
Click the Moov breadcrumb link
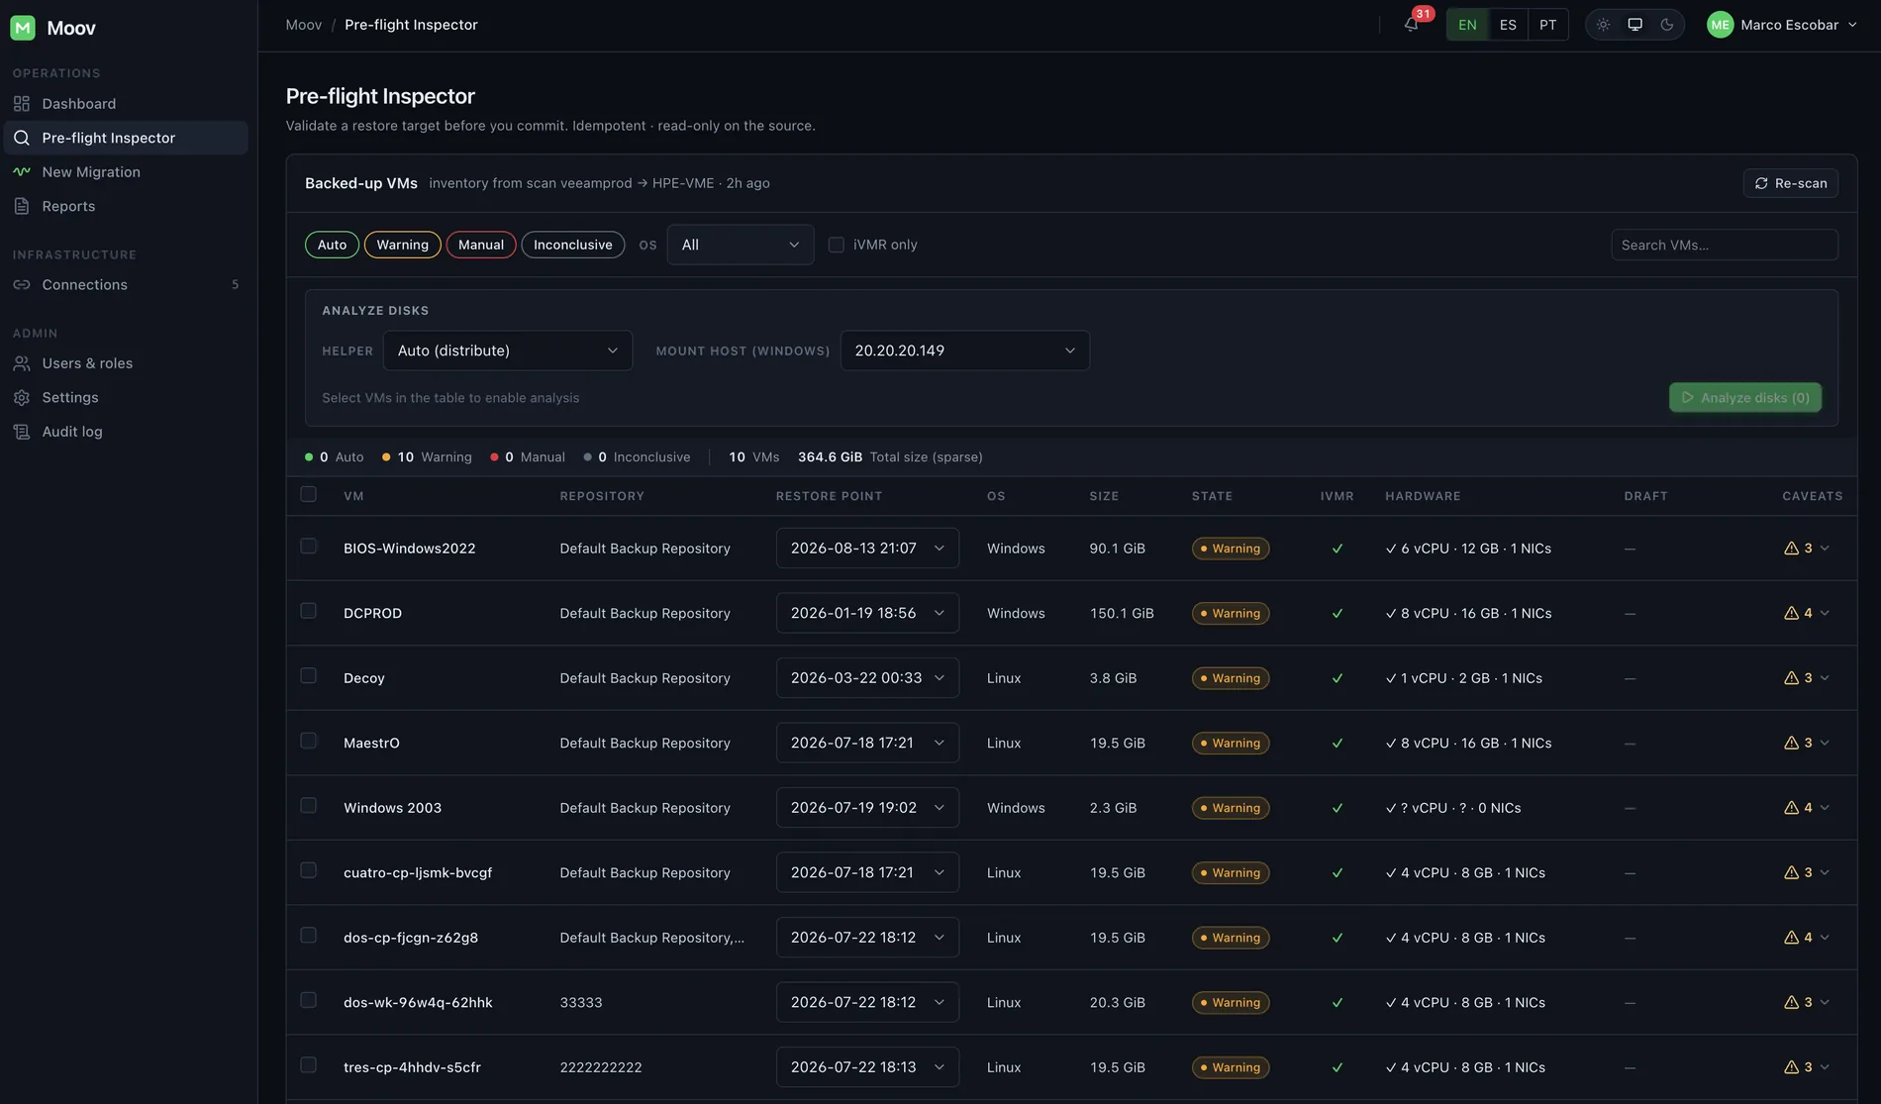click(x=304, y=25)
